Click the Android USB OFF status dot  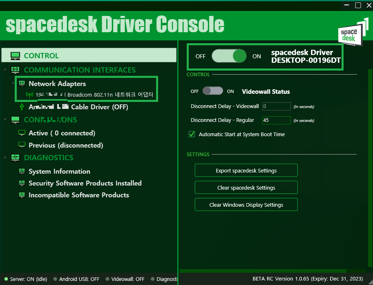click(55, 279)
